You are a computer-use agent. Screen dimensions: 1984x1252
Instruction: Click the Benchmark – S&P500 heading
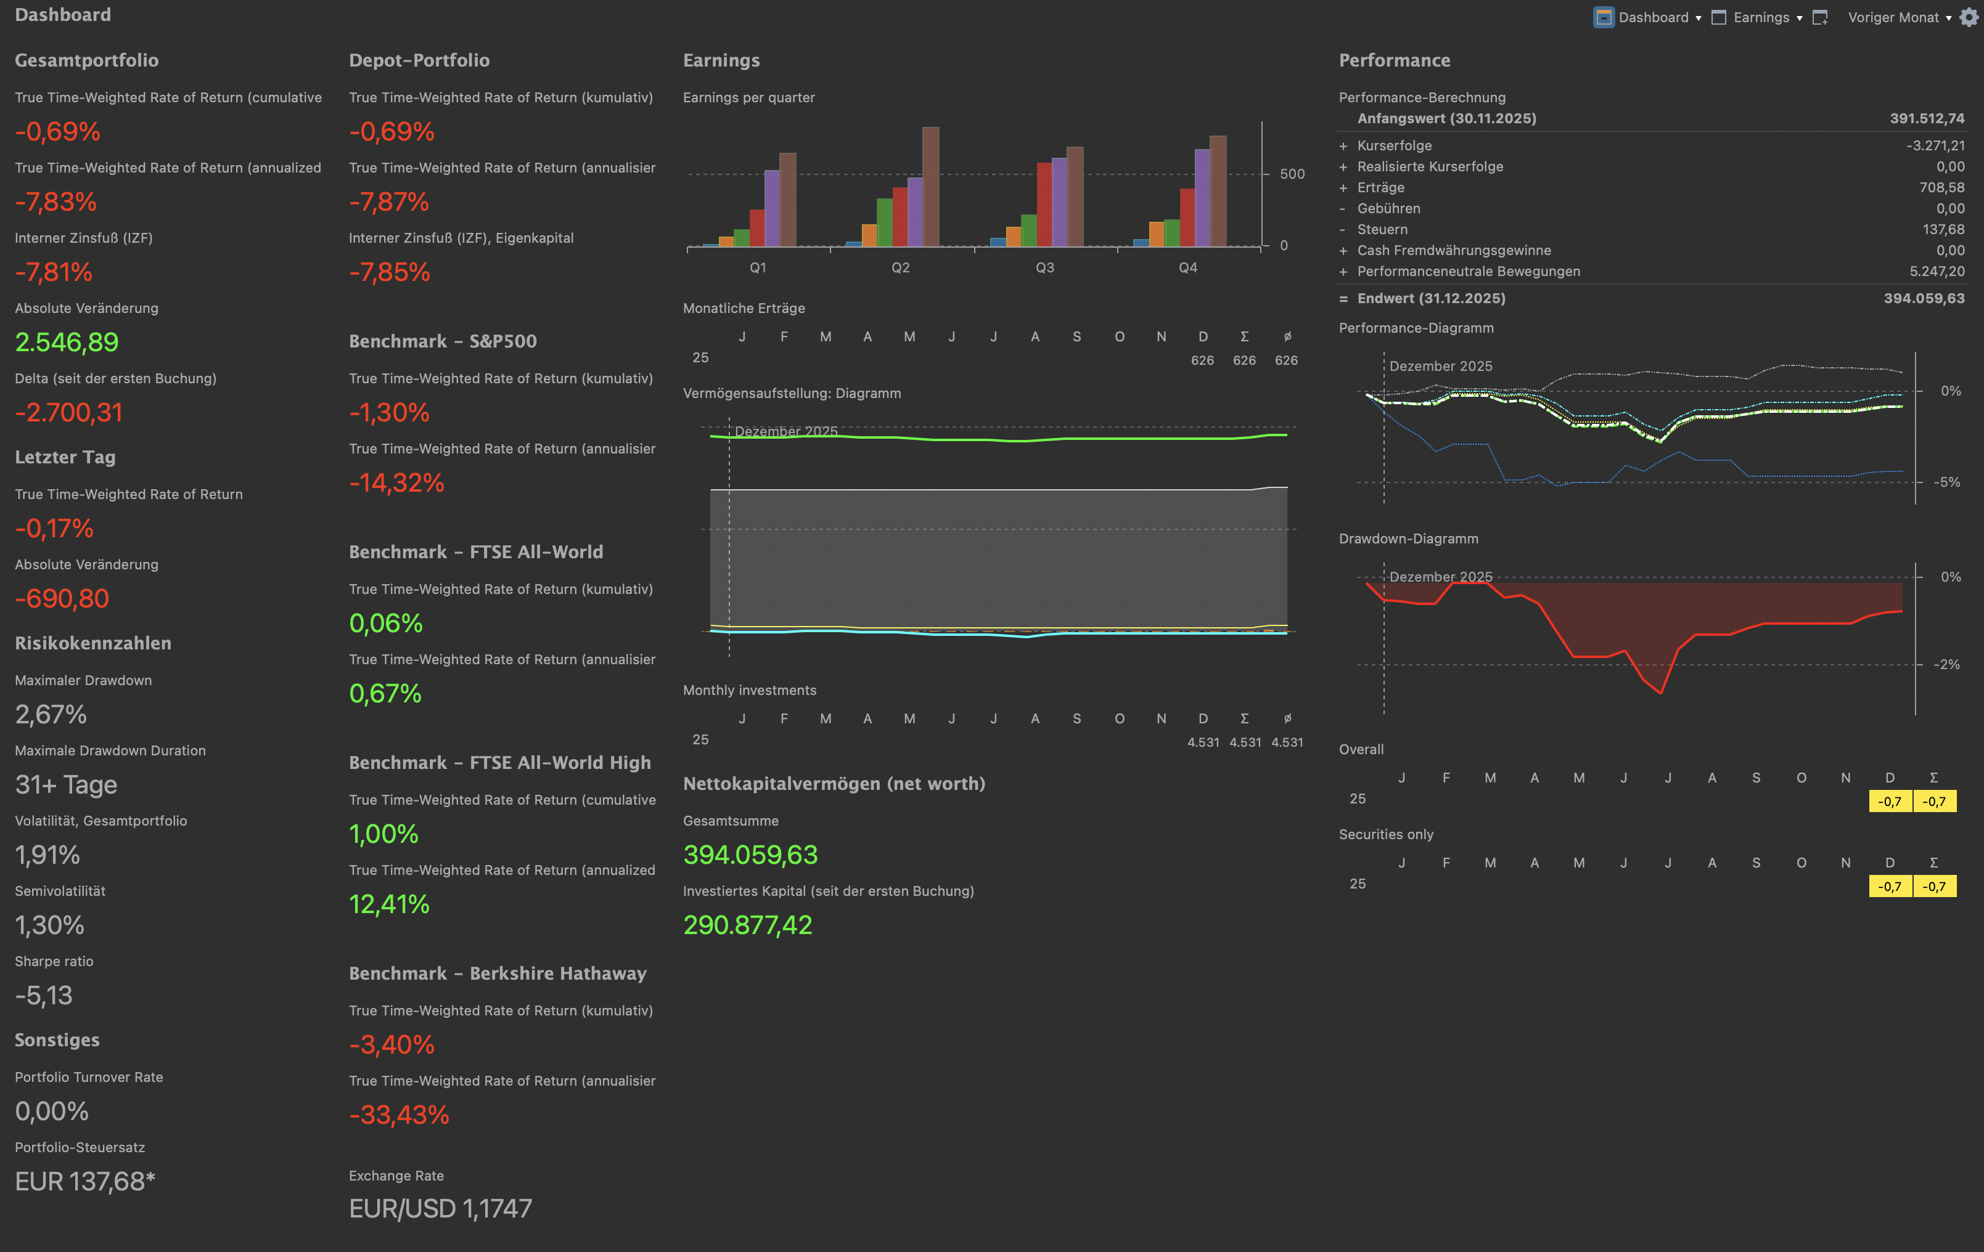tap(443, 341)
